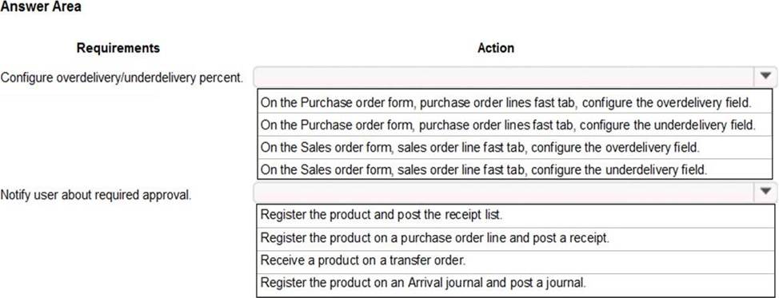Screen dimensions: 779x298
Task: Pick Register the product and post receipt list
Action: tap(516, 216)
